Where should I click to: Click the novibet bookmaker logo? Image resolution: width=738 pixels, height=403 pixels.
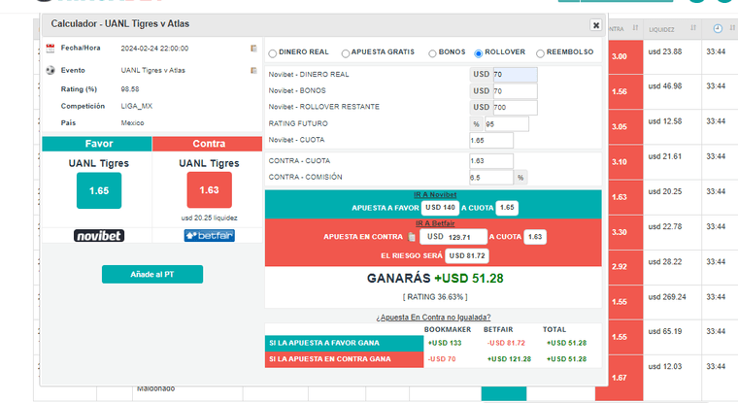[x=99, y=235]
